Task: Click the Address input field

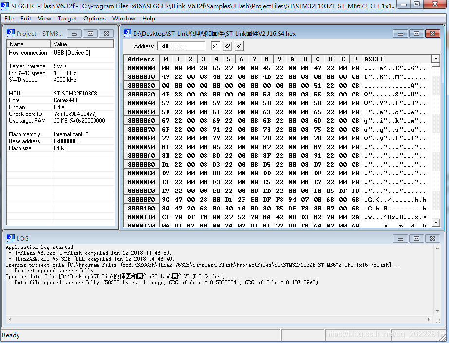Action: coord(181,46)
